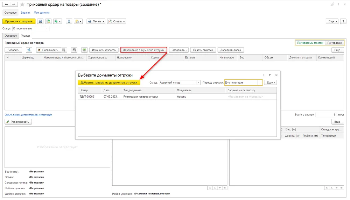Select the Товары tab
The height and width of the screenshot is (200, 350).
(x=26, y=36)
